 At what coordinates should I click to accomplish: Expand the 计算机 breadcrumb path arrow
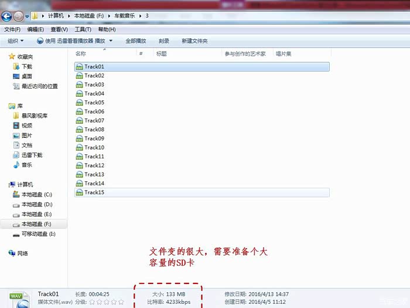pyautogui.click(x=69, y=16)
